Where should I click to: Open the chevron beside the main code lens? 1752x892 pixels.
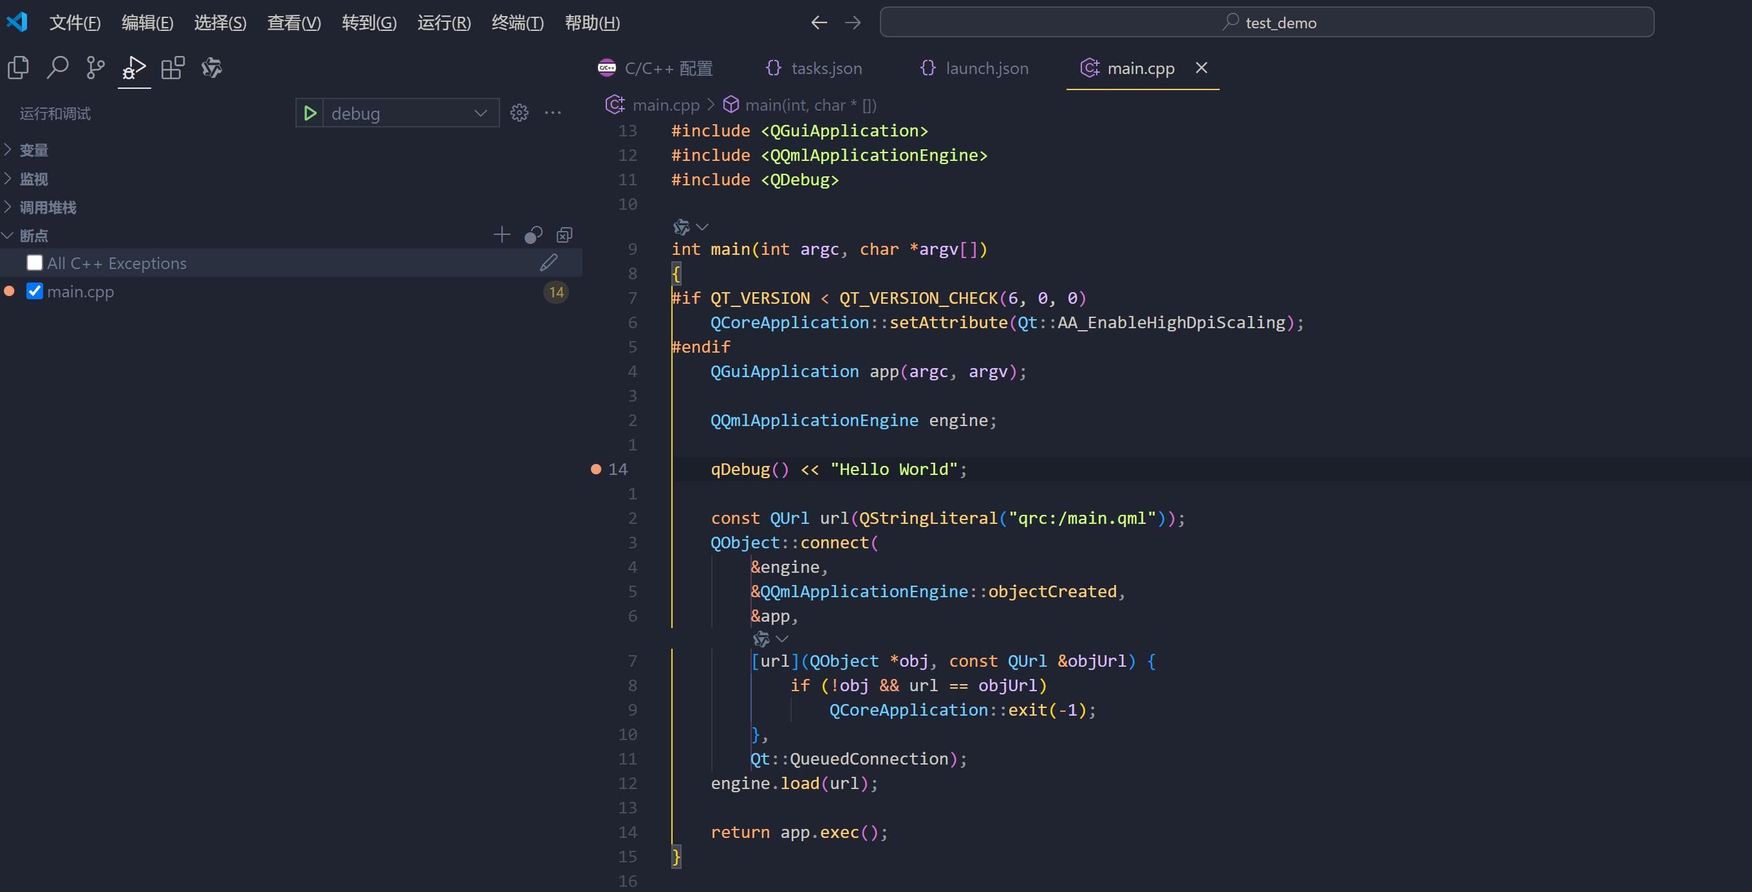point(703,227)
